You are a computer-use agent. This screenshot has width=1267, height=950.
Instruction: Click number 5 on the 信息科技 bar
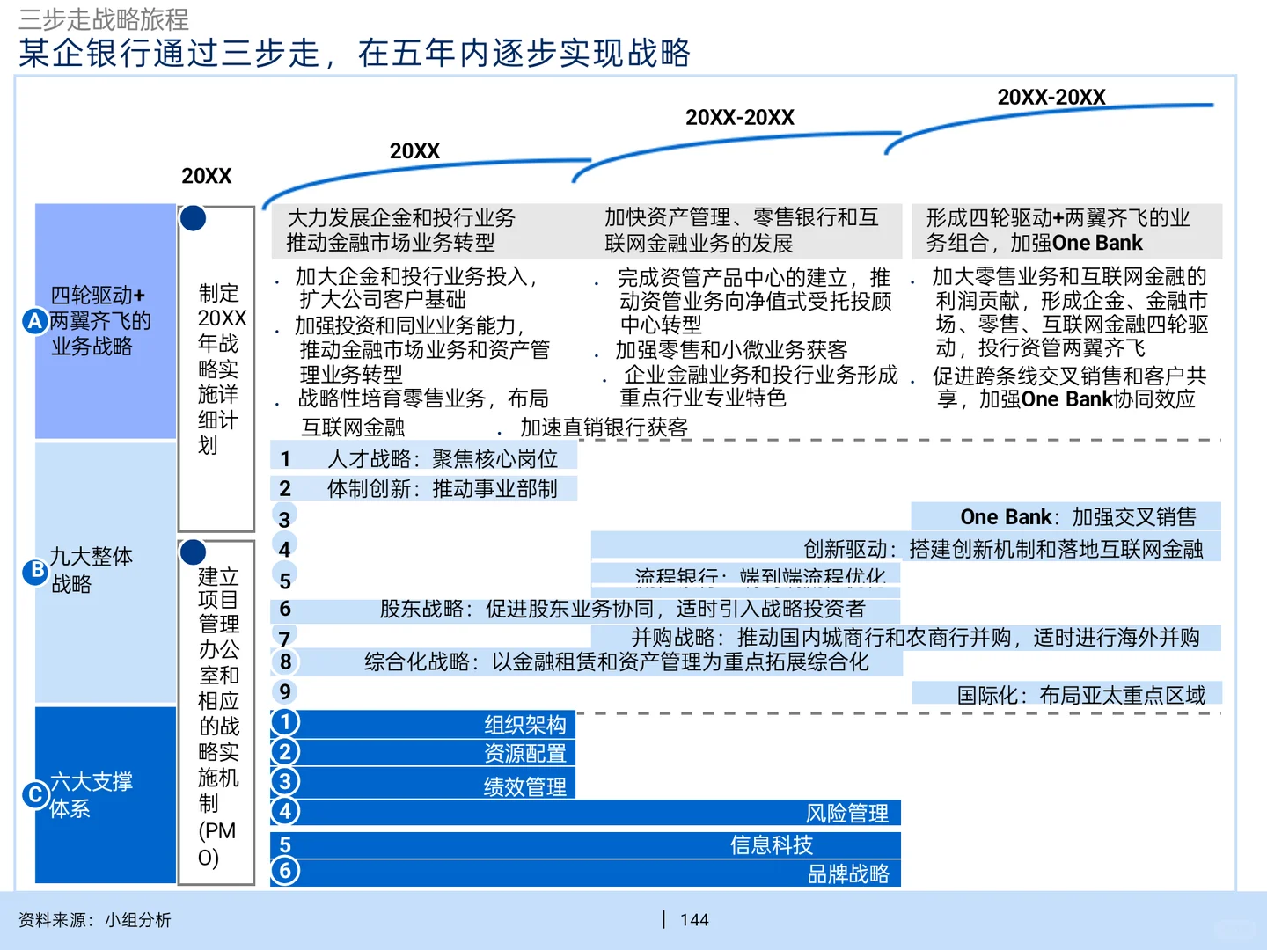click(285, 845)
